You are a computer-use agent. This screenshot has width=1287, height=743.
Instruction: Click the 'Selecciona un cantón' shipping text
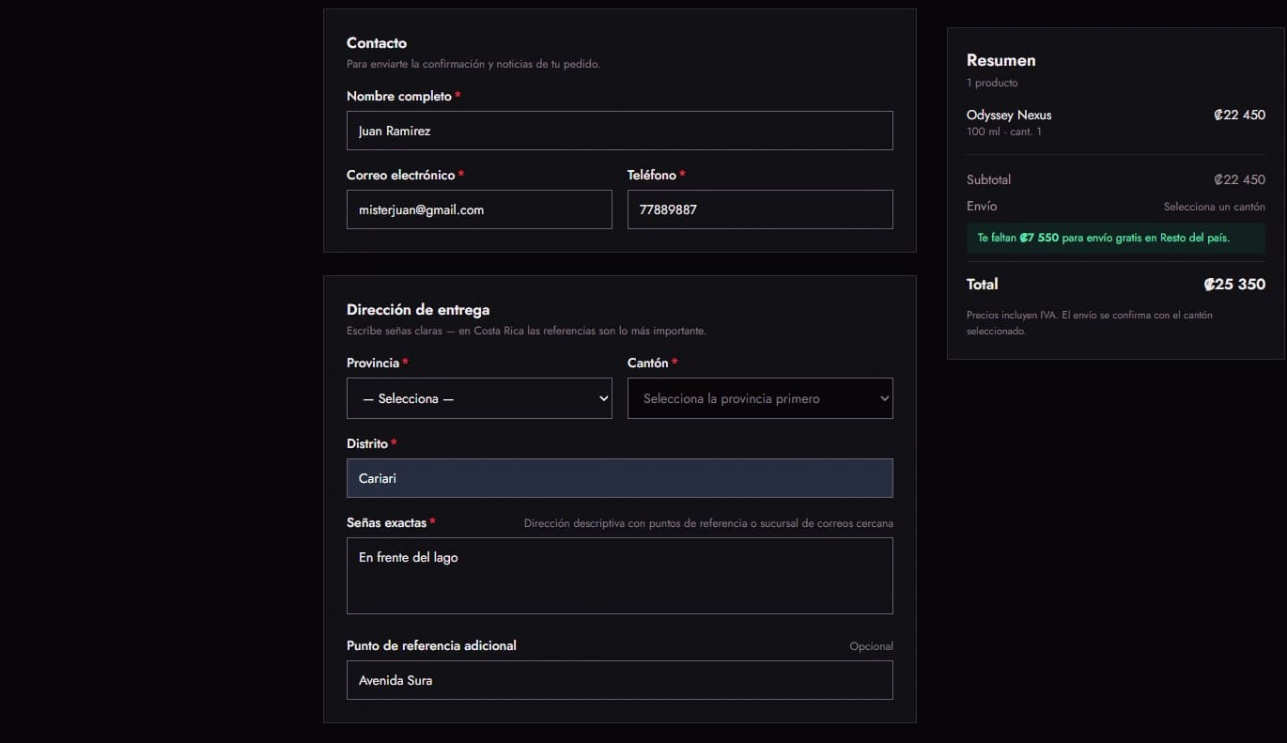point(1215,207)
